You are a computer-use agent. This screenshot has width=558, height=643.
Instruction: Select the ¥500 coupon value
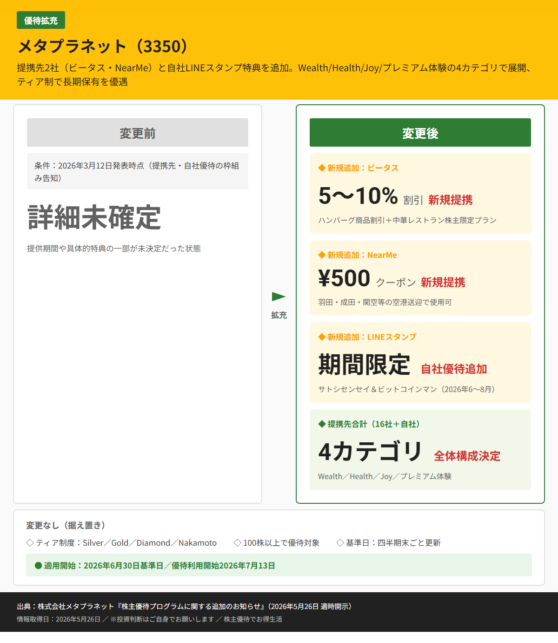pyautogui.click(x=344, y=278)
